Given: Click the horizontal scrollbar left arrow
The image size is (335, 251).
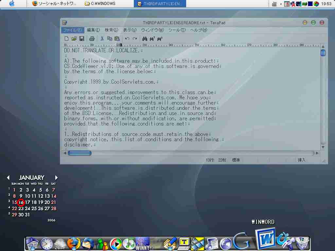Looking at the screenshot, I should pyautogui.click(x=65, y=153).
